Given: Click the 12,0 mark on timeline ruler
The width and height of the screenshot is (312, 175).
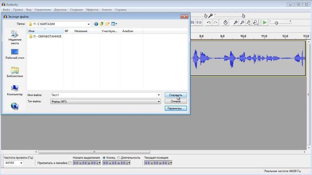Looking at the screenshot, I should click(x=285, y=36).
